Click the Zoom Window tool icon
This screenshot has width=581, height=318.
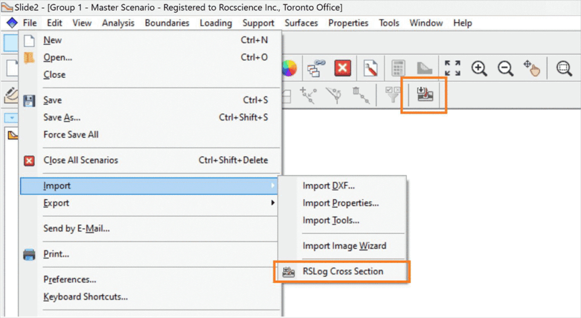click(x=563, y=68)
